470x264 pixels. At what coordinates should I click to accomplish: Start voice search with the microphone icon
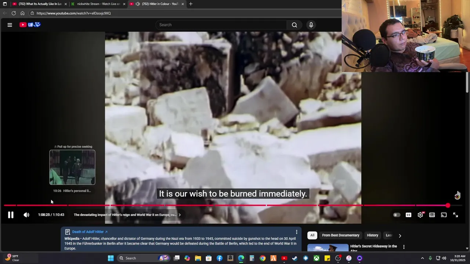(x=311, y=25)
